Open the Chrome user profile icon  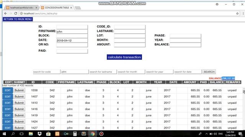217,4
